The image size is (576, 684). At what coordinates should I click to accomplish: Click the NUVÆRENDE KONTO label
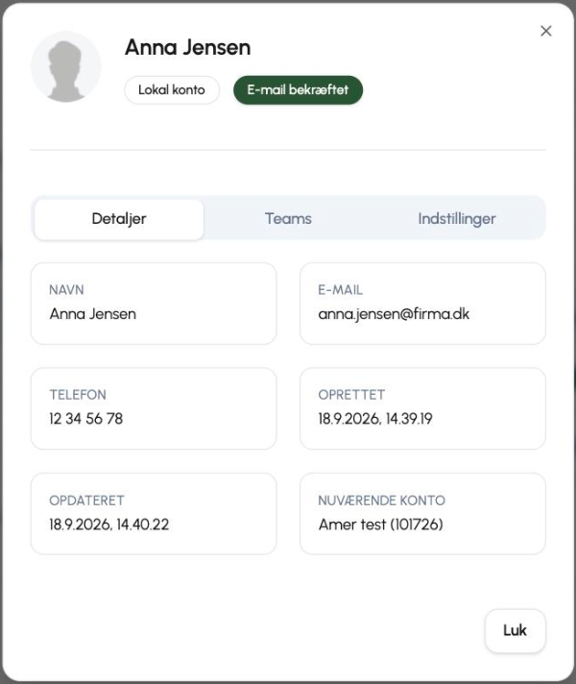coord(381,501)
